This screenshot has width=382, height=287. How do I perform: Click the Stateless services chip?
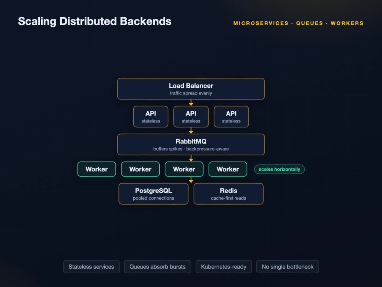[x=91, y=267]
